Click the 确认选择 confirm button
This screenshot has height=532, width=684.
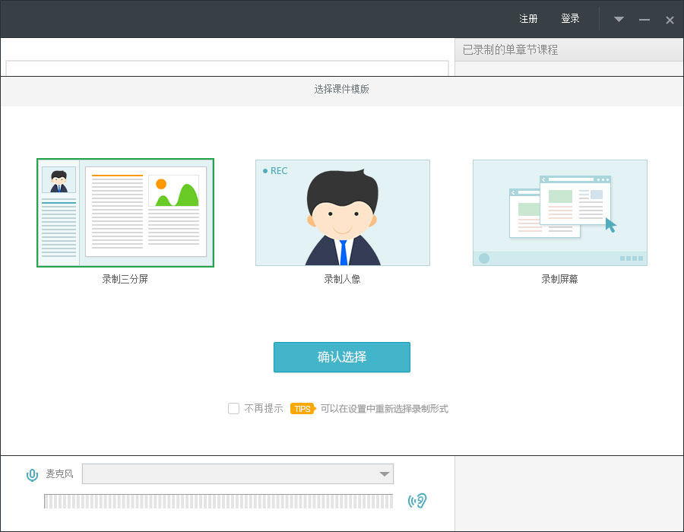tap(341, 356)
